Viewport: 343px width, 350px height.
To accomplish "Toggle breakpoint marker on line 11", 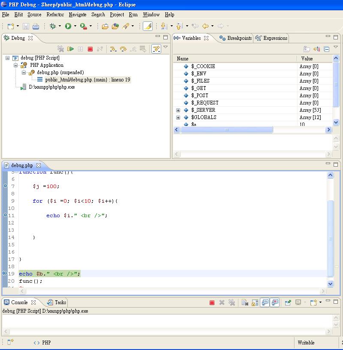I will (6, 215).
